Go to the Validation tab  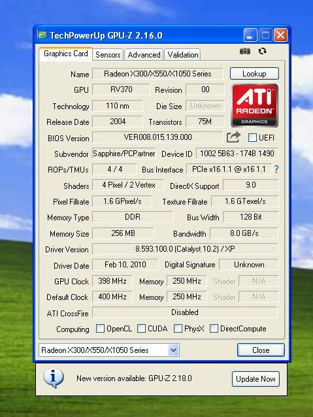click(183, 55)
